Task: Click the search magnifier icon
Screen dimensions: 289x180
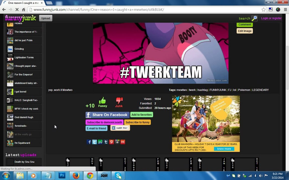Action: click(x=254, y=18)
